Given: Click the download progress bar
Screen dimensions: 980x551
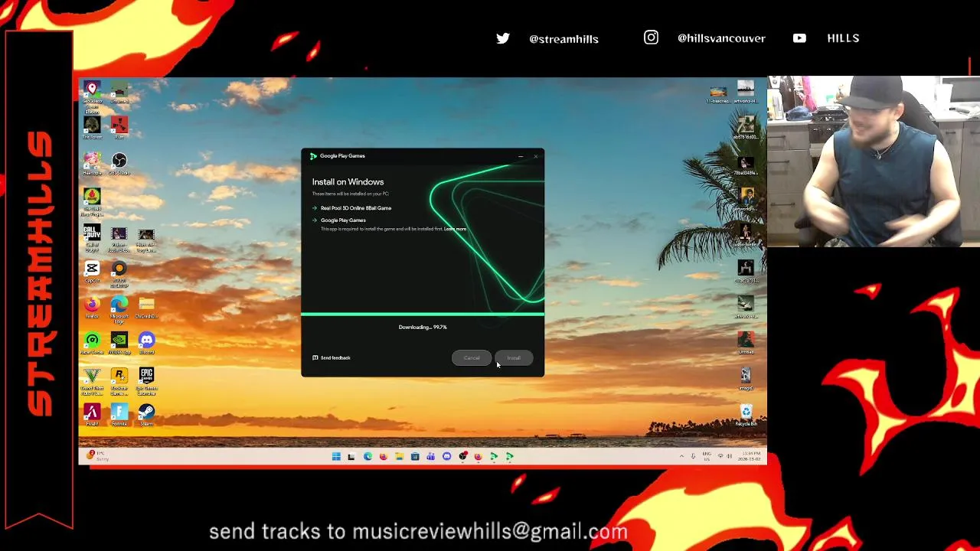Looking at the screenshot, I should [x=423, y=314].
